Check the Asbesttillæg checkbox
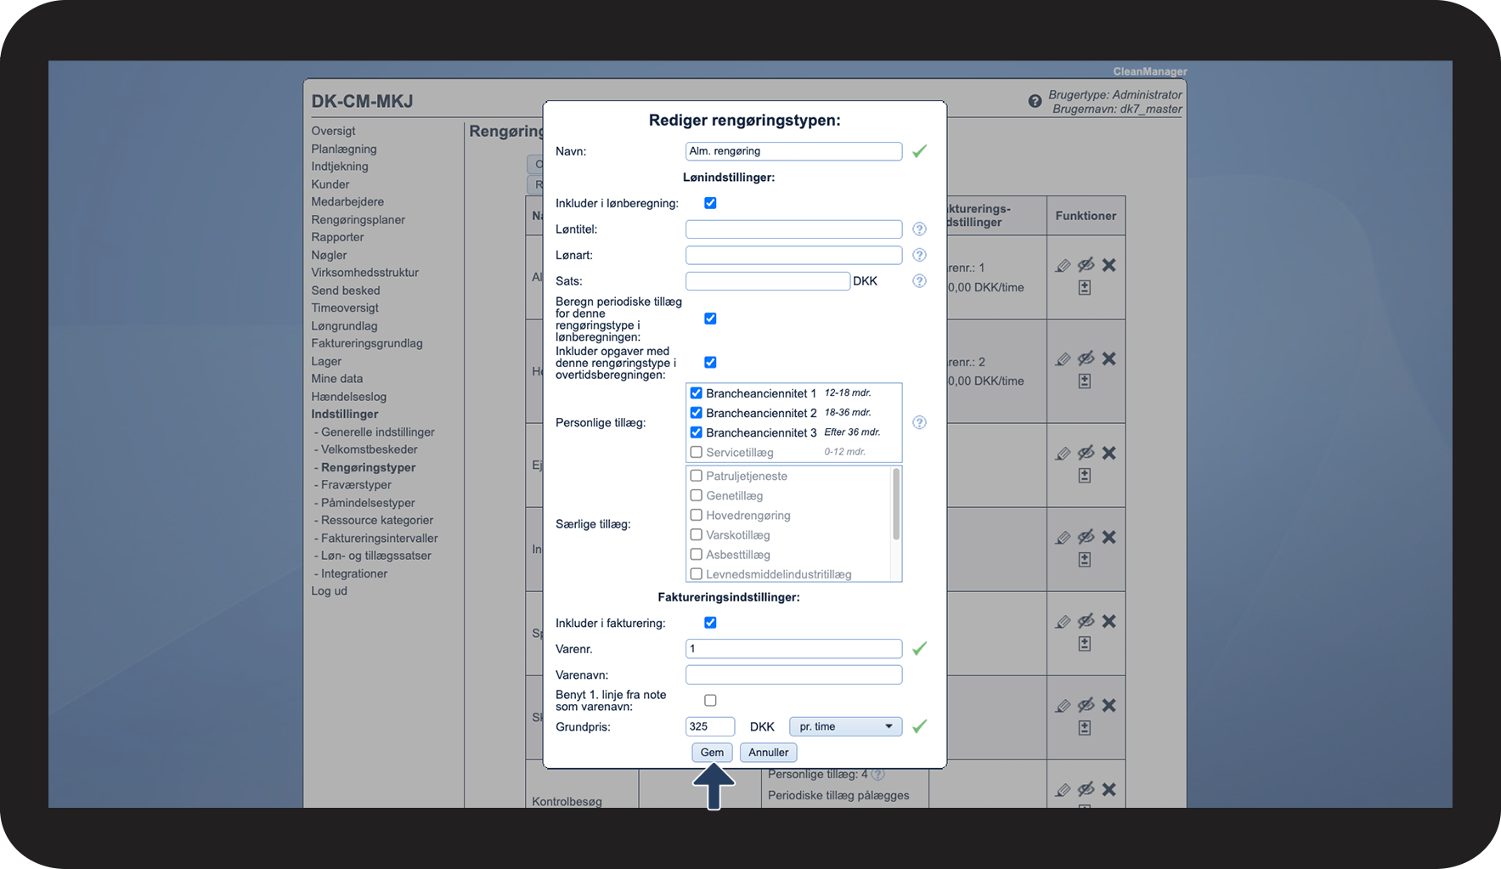 click(x=696, y=554)
